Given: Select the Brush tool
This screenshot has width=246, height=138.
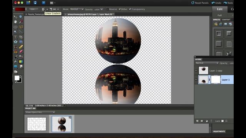Looking at the screenshot, I should coord(15,57).
